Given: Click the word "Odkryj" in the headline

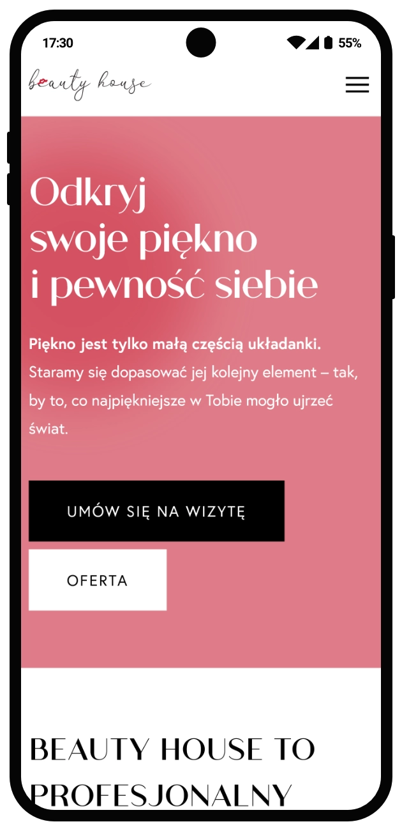Looking at the screenshot, I should pos(88,192).
